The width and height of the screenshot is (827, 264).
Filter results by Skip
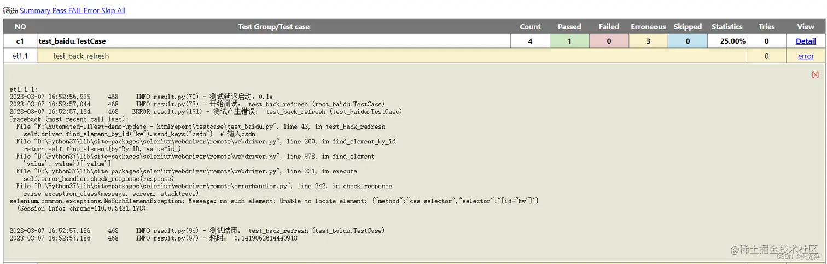(108, 10)
